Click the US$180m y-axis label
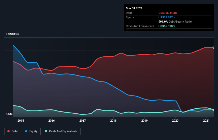This screenshot has width=218, height=140. (x=13, y=34)
